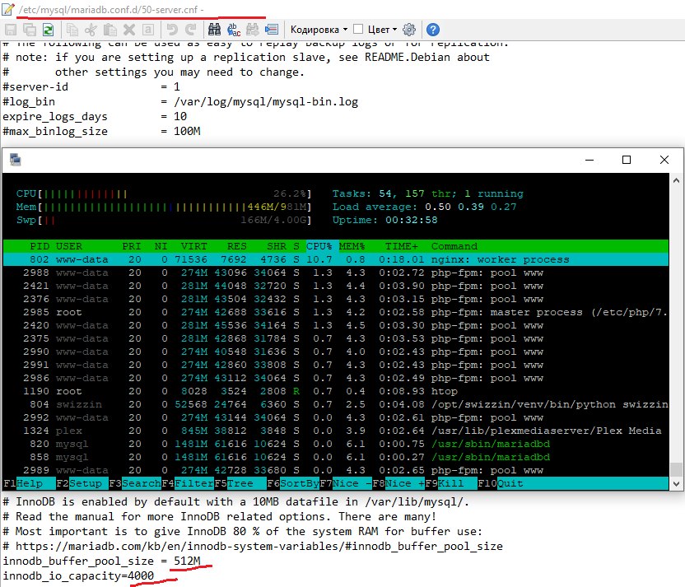Click the Redo arrow icon
The height and width of the screenshot is (587, 685).
click(190, 30)
